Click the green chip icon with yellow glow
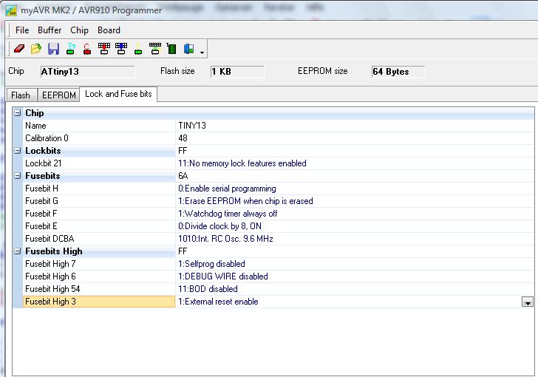Viewport: 538px width, 377px height. [138, 49]
